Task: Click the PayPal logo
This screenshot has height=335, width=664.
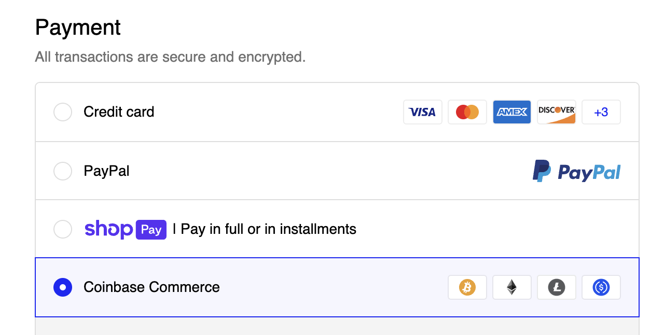Action: coord(576,171)
